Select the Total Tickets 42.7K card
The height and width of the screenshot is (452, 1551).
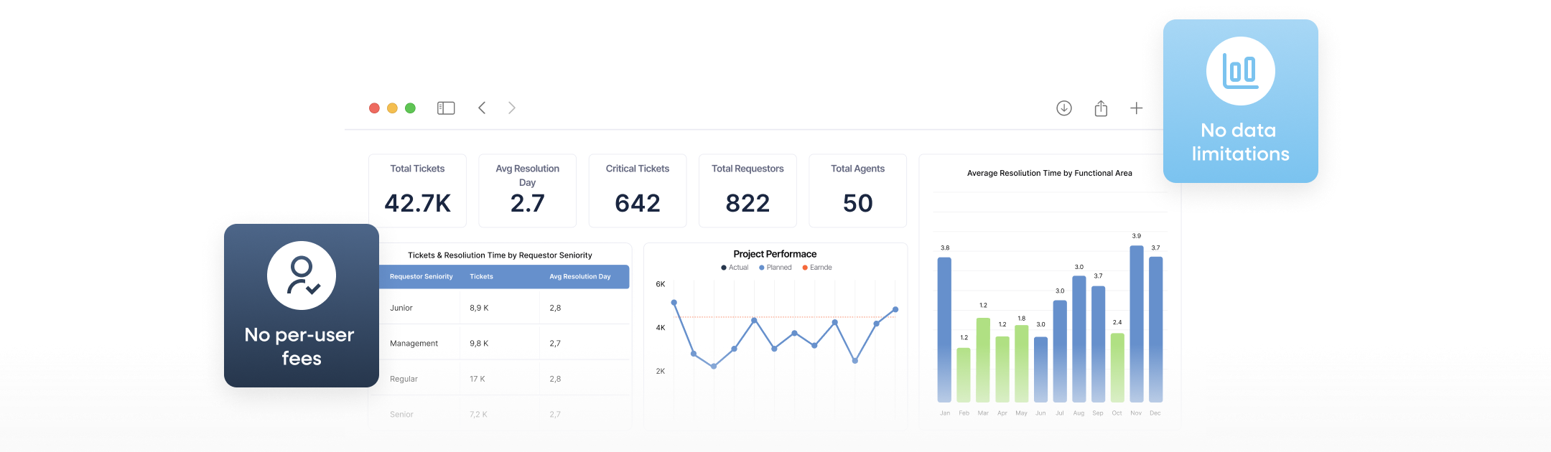pos(417,191)
